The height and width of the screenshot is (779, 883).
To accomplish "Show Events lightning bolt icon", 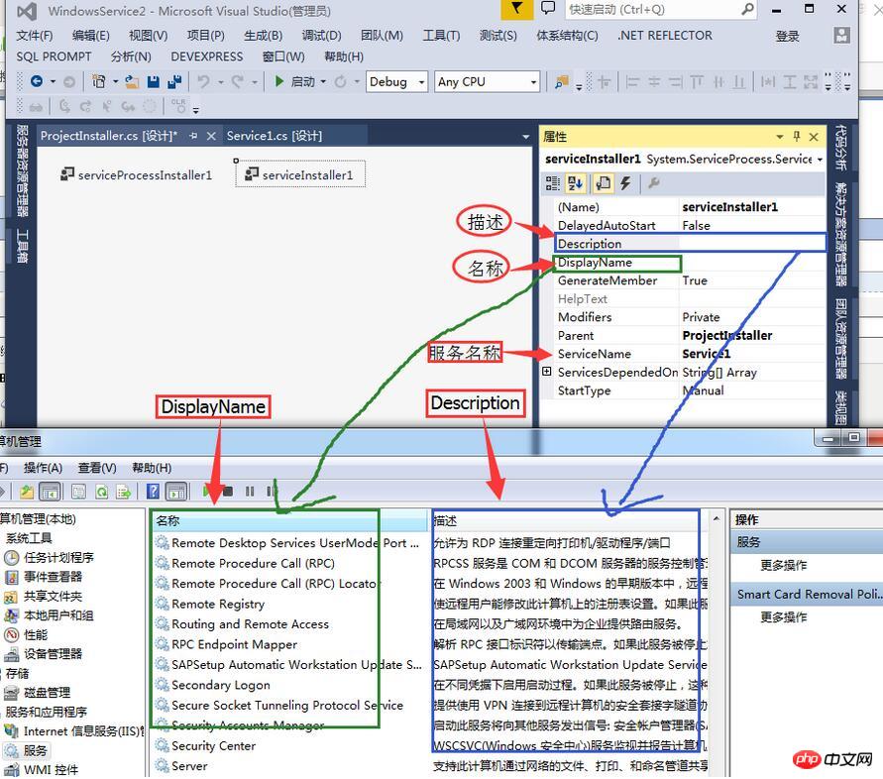I will coord(625,183).
